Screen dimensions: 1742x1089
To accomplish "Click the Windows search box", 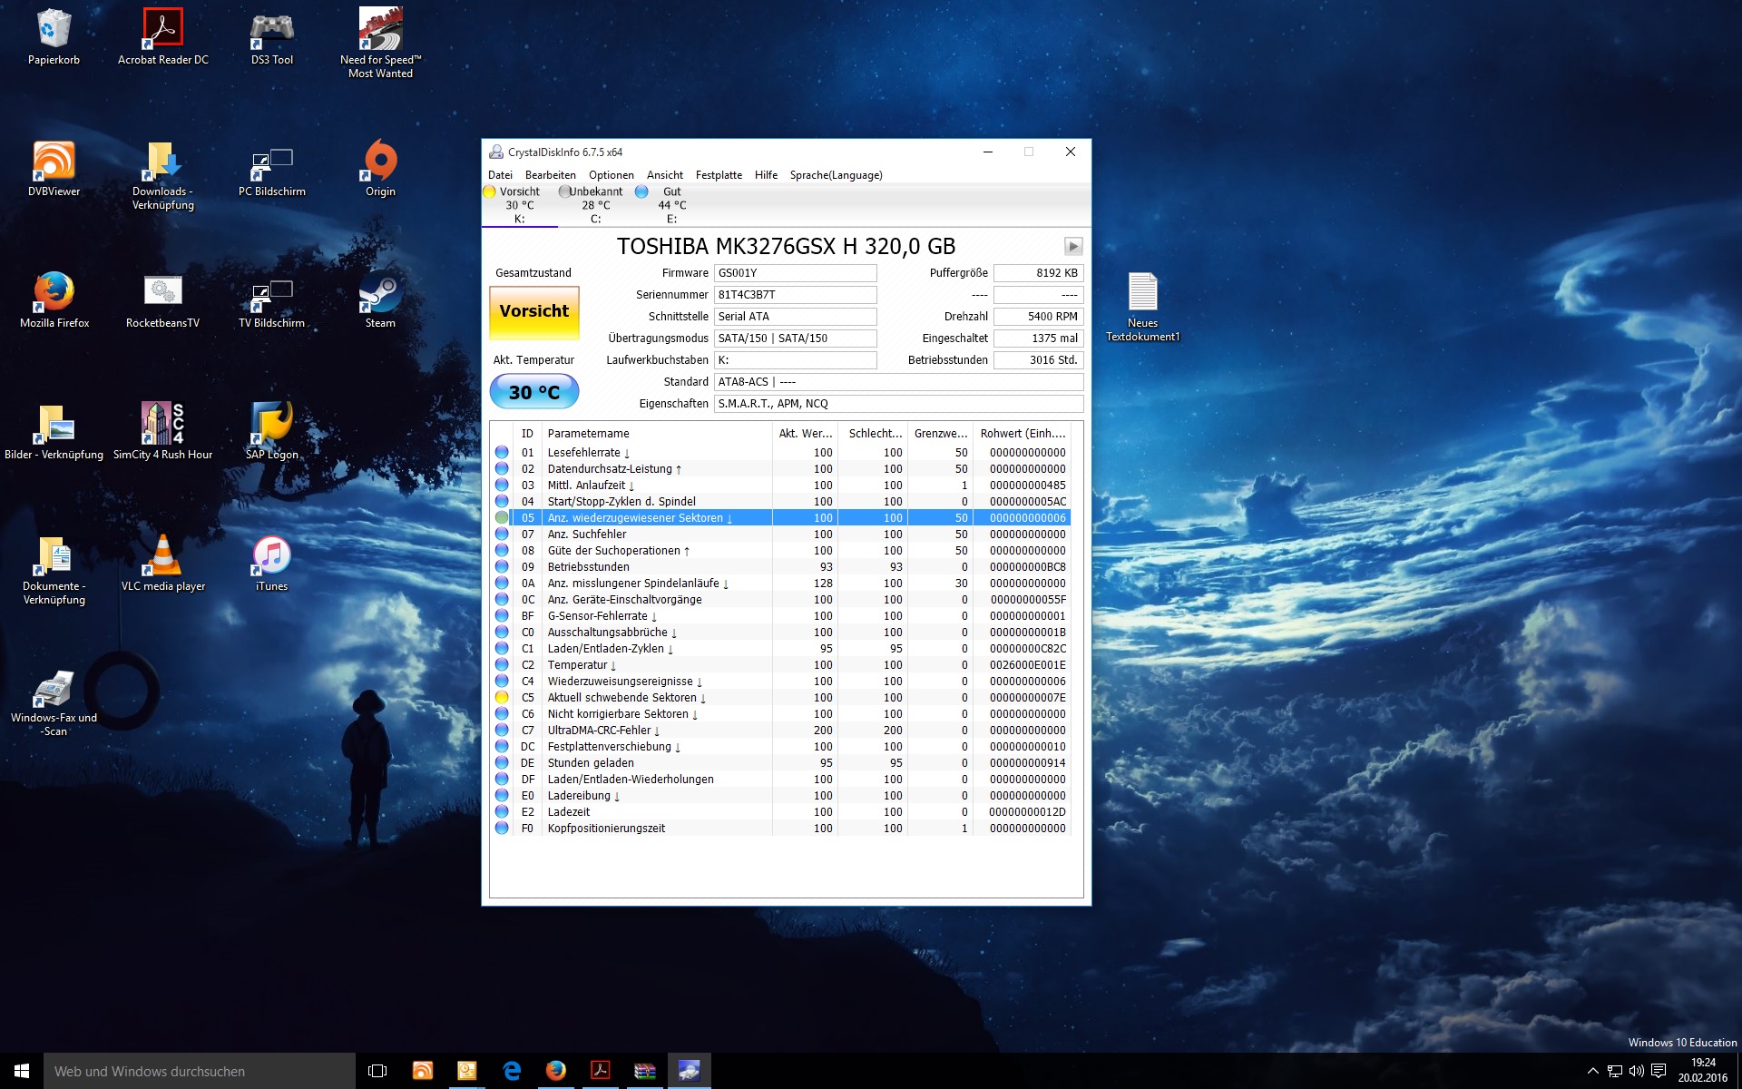I will click(200, 1071).
